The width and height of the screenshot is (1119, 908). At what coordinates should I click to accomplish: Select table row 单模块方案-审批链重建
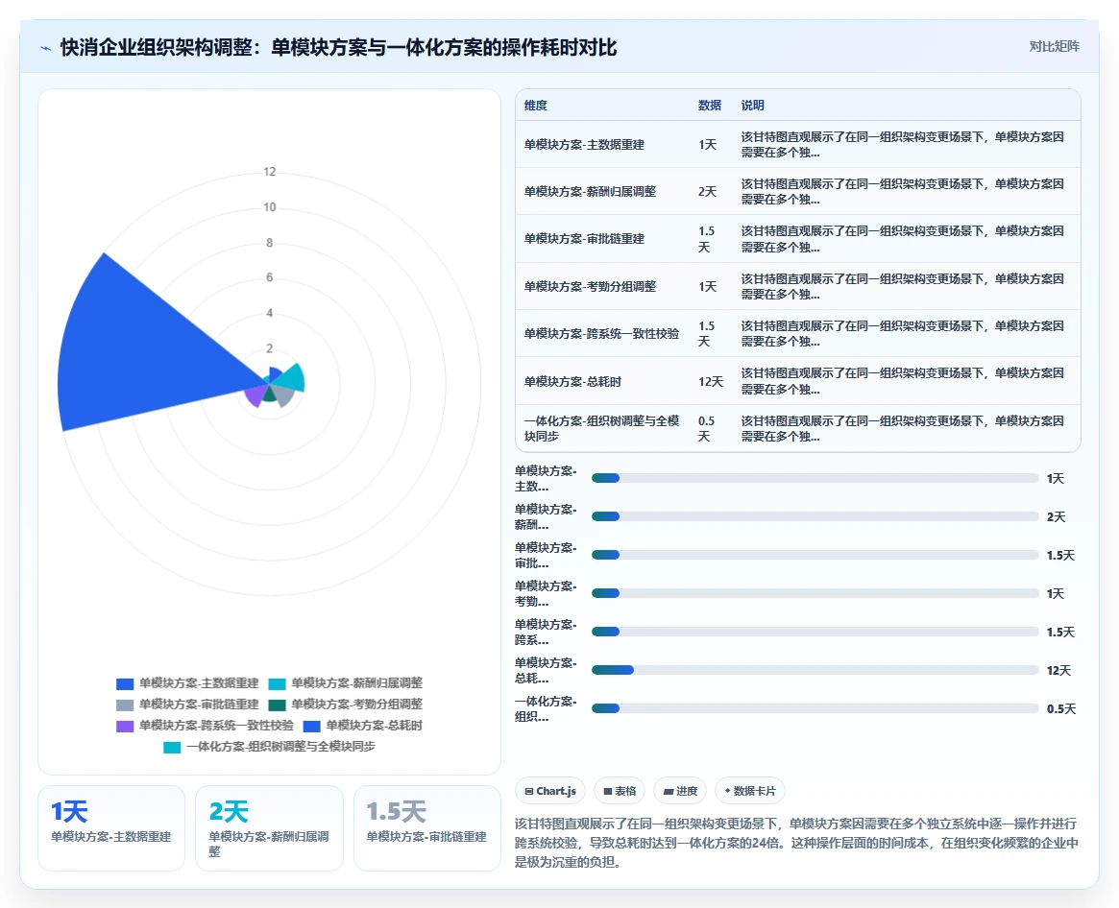(798, 239)
